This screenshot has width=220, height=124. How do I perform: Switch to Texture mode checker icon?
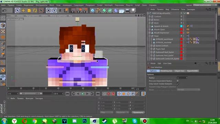(3, 31)
